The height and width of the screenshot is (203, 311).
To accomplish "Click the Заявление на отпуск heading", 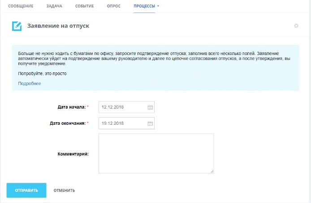I will tap(58, 26).
